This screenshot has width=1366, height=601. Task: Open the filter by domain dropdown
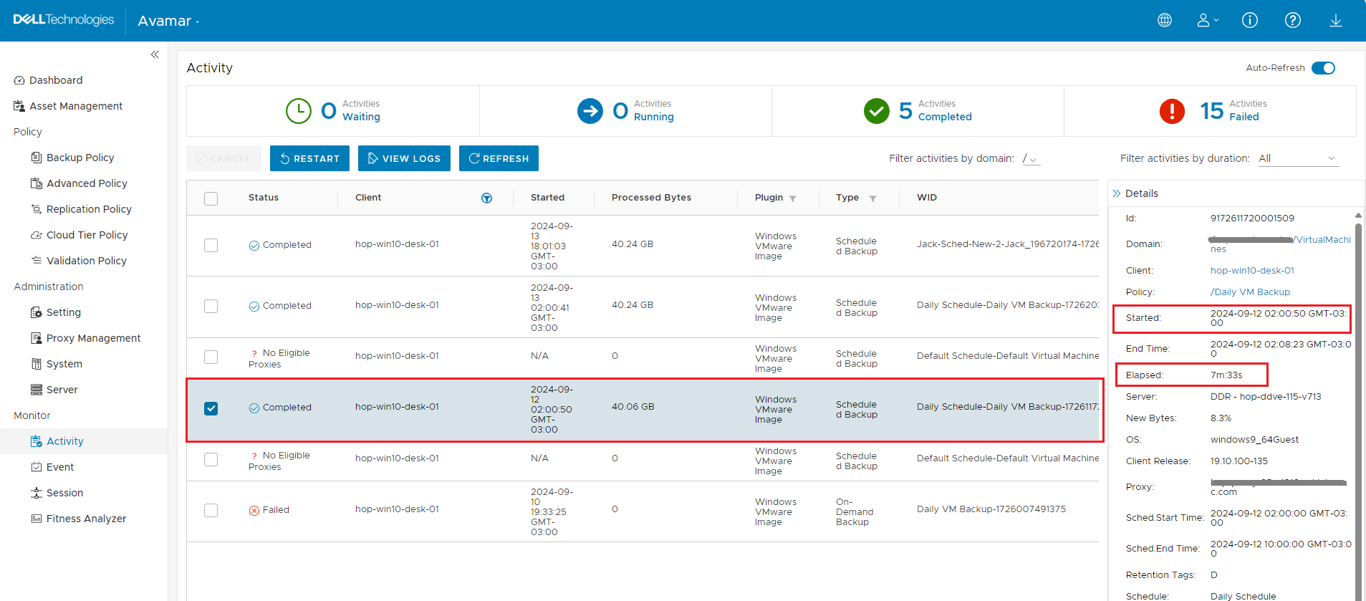point(1031,159)
